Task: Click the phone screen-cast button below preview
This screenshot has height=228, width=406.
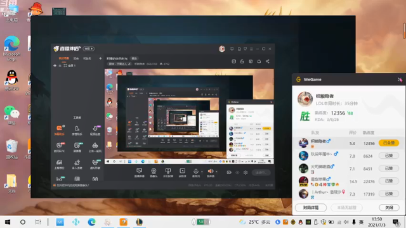Action: point(168,172)
